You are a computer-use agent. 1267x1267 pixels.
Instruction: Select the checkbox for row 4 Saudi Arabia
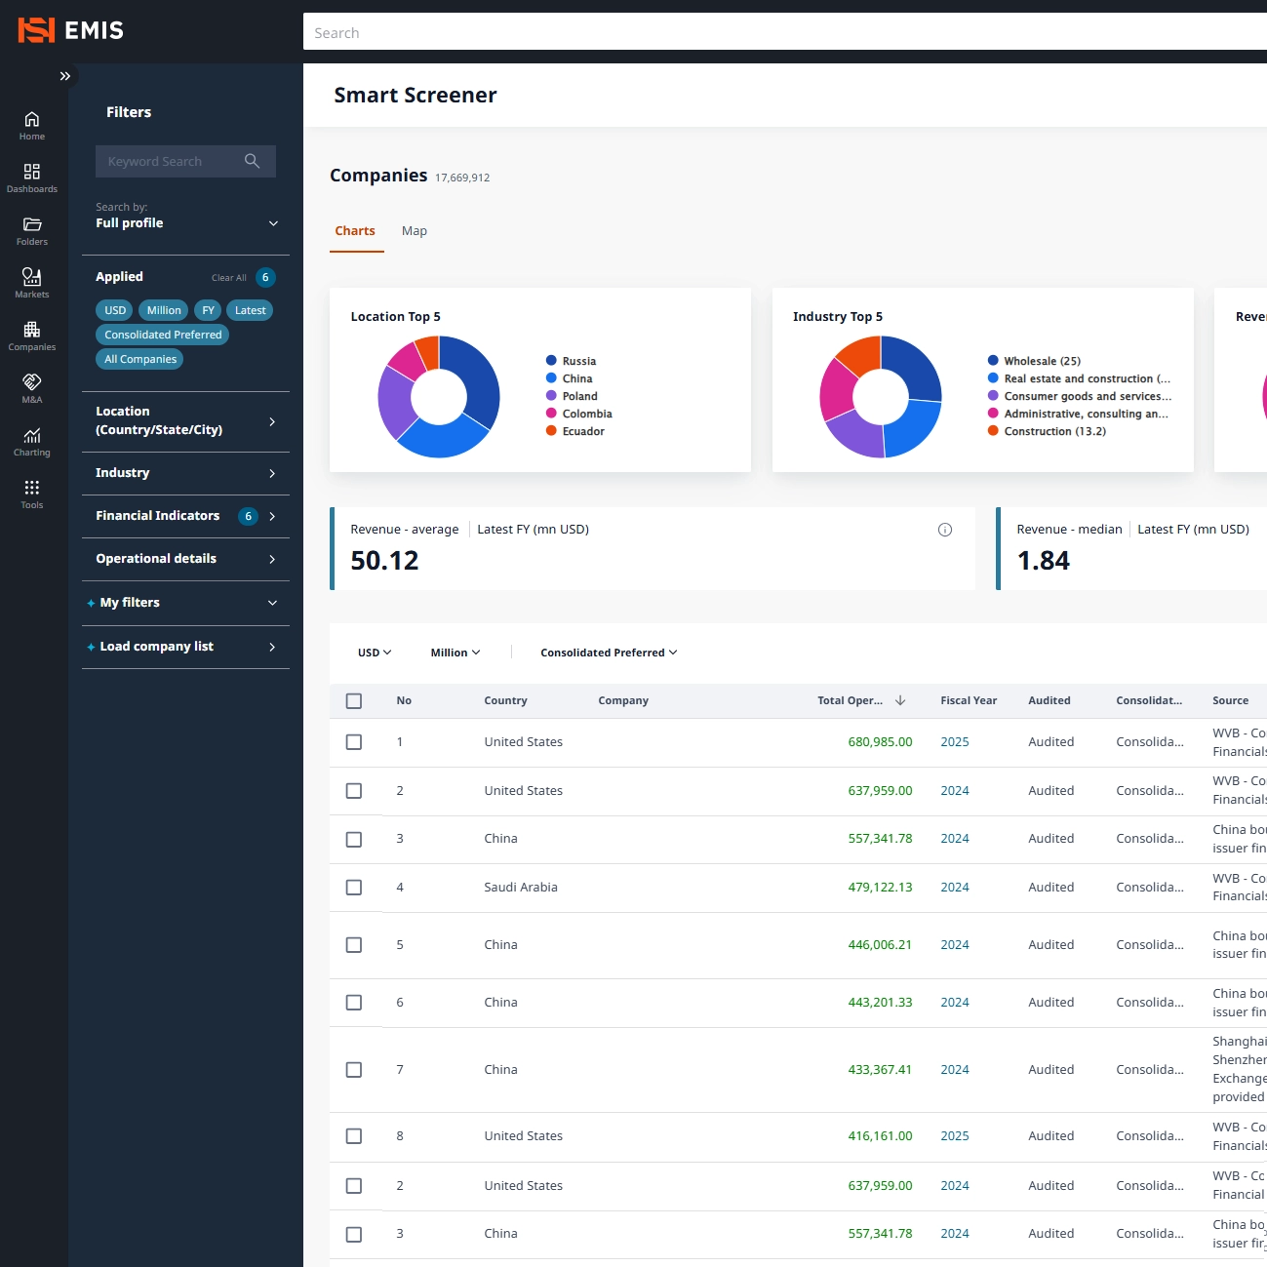pyautogui.click(x=354, y=888)
